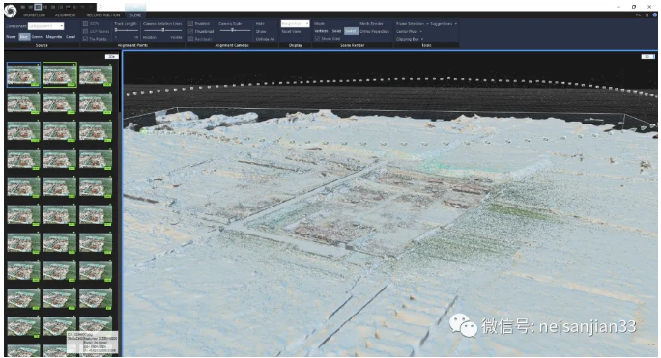Click Hide in Alignment Cameras group
Screen dimensions: 661x358
coord(260,24)
